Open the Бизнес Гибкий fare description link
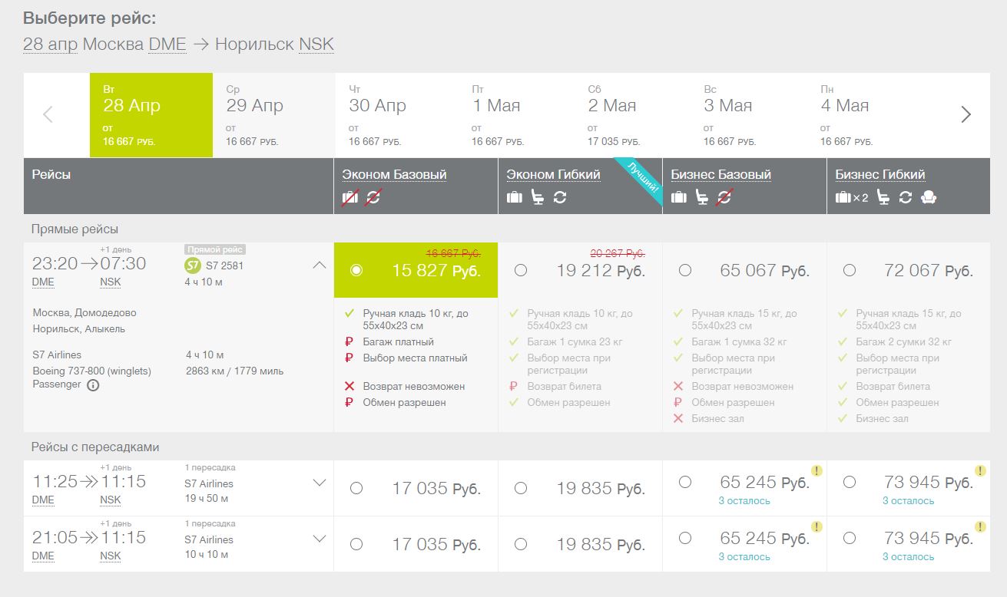 tap(880, 175)
